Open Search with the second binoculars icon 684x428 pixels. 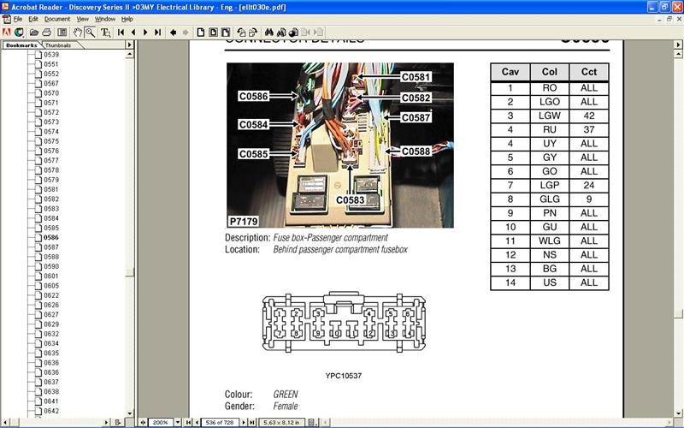281,33
